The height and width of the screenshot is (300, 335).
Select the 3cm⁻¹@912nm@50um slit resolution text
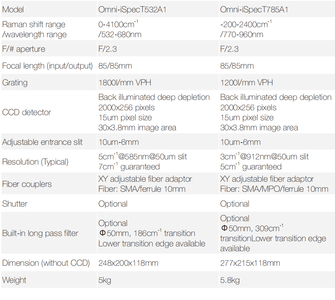(264, 157)
